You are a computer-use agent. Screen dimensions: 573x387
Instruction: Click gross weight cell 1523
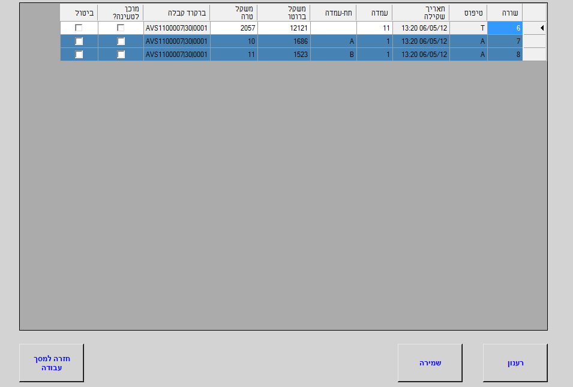coord(284,55)
